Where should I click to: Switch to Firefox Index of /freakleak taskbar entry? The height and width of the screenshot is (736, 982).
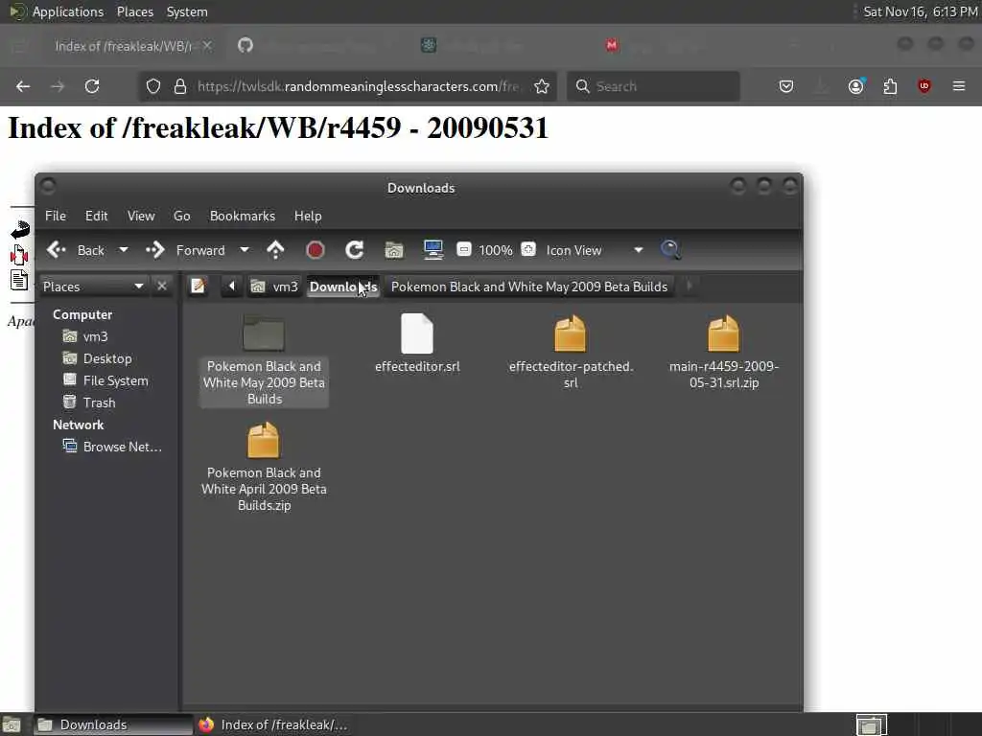273,724
